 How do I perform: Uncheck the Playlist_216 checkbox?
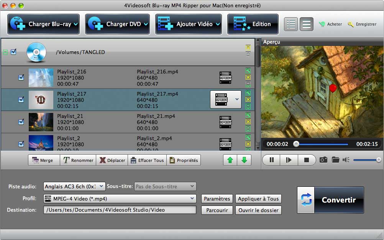(21, 78)
